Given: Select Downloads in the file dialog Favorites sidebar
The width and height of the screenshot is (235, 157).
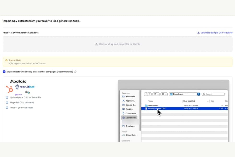Looking at the screenshot, I should (x=129, y=117).
